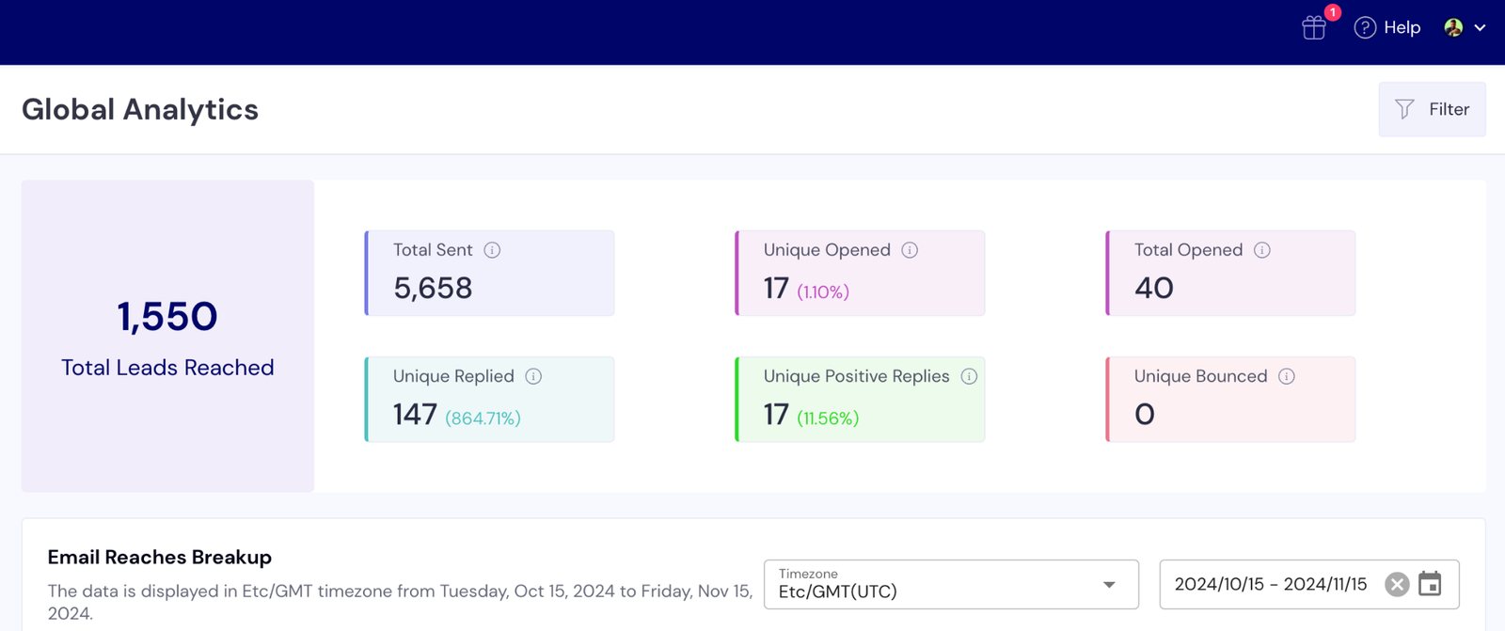Click the Help link text

[x=1402, y=28]
